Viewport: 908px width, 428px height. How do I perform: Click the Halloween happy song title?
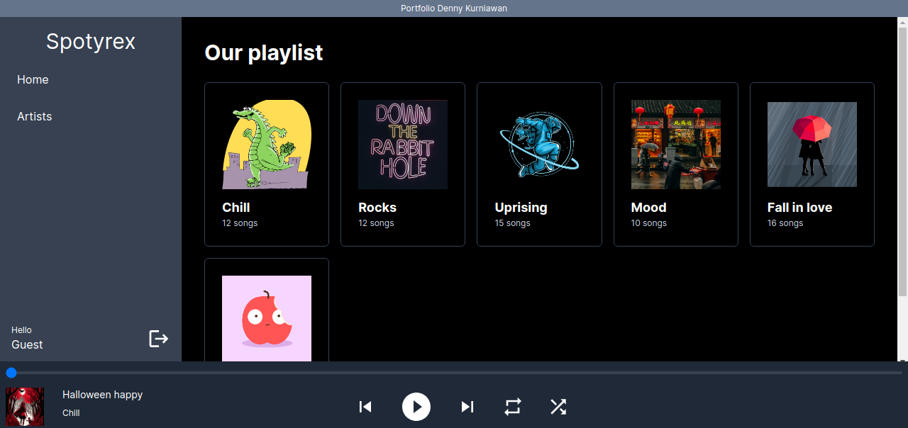click(x=102, y=395)
